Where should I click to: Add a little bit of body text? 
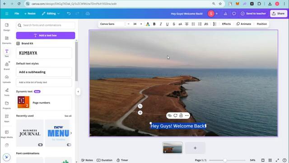pyautogui.click(x=44, y=82)
